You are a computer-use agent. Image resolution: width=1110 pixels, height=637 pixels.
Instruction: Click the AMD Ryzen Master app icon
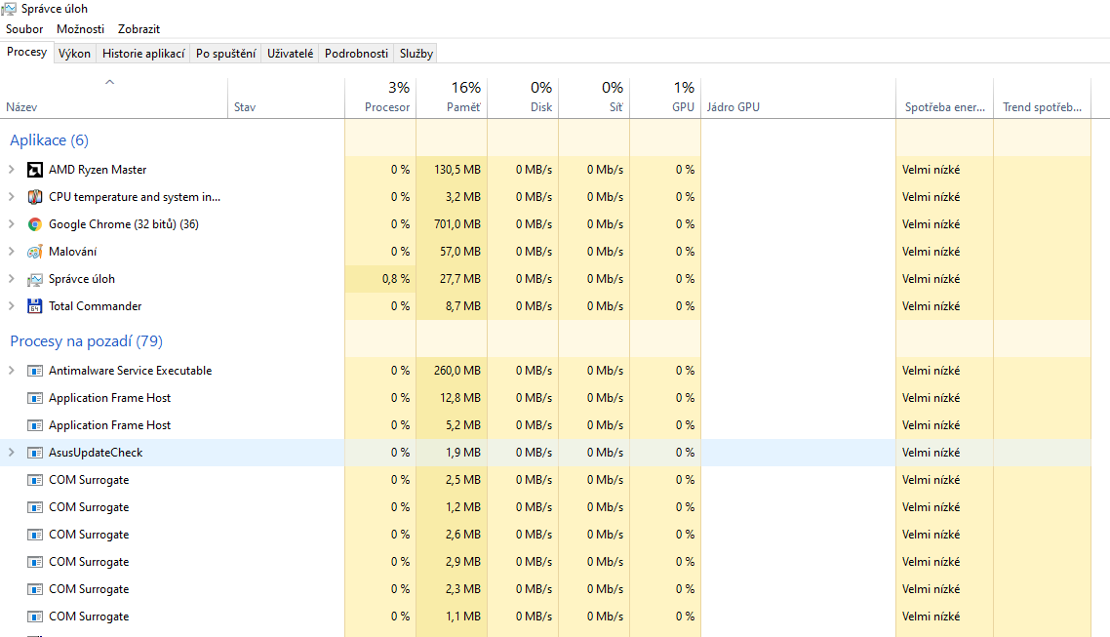point(35,170)
